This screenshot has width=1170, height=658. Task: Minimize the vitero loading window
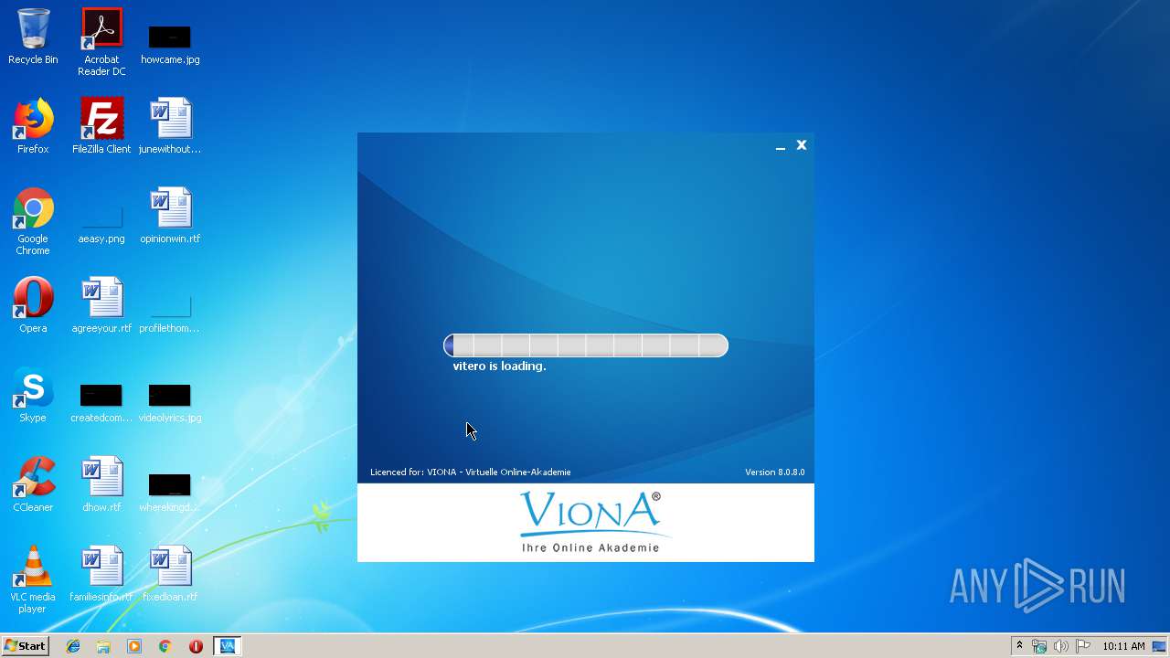point(781,146)
